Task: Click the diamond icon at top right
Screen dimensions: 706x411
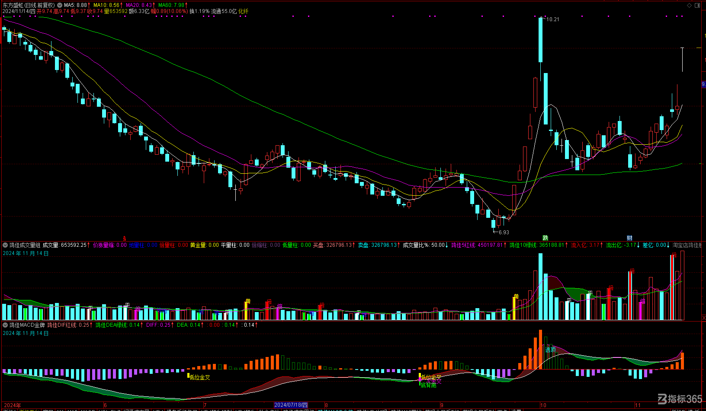Action: coord(690,5)
